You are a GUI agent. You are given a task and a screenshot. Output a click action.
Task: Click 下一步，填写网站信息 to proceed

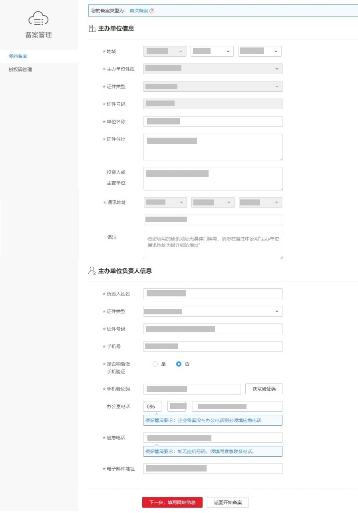point(172,502)
